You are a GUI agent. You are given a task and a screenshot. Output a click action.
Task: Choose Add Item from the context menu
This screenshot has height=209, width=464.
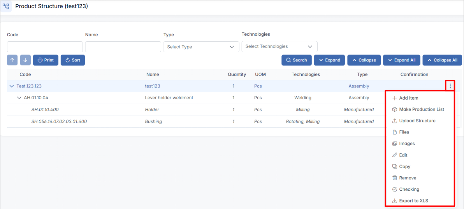point(408,98)
